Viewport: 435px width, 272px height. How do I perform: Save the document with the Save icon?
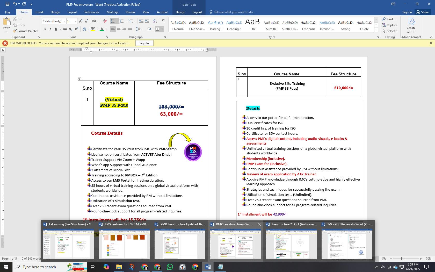7,4
